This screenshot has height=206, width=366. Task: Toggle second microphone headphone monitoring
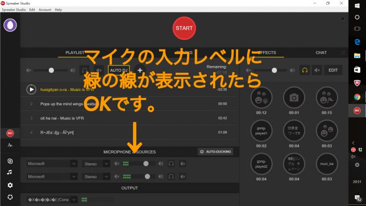pos(171,176)
